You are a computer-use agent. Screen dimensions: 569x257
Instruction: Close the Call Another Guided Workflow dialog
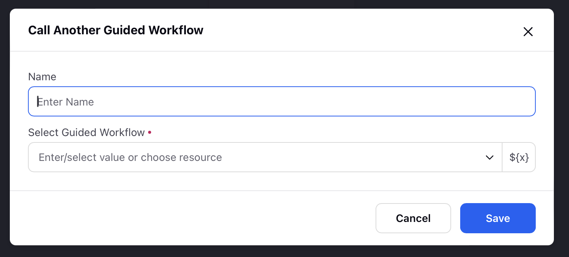[528, 32]
